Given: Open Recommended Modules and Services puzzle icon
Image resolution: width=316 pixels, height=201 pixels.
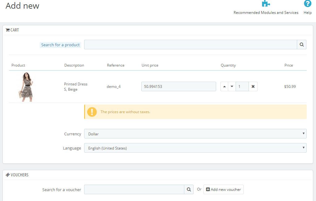Looking at the screenshot, I should click(x=266, y=4).
